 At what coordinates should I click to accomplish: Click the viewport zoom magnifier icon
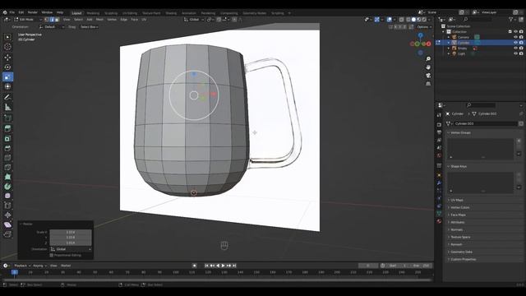click(x=428, y=59)
